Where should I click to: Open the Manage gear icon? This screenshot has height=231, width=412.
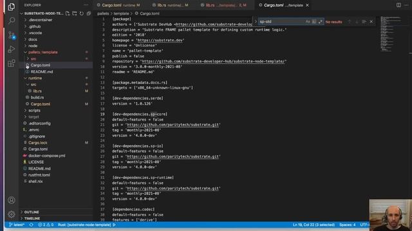tap(12, 214)
